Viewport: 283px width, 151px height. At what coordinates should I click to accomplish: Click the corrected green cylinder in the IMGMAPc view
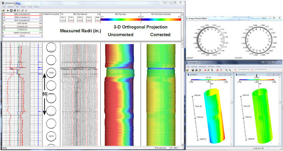[263, 116]
